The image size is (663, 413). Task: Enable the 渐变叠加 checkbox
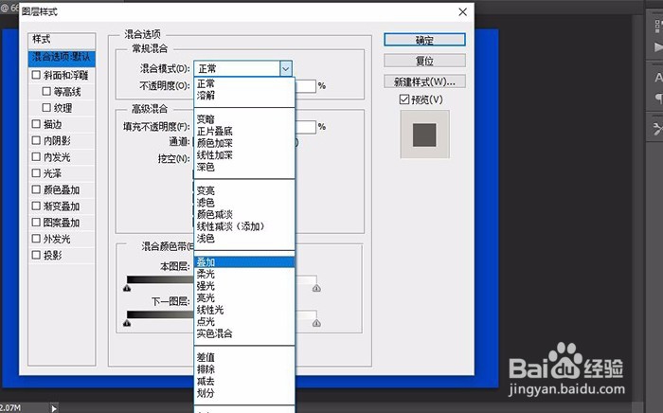point(36,206)
